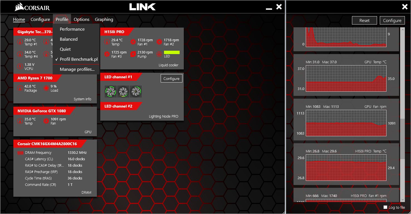411x214 pixels.
Task: Click the Temp #4 thermometer icon
Action: pyautogui.click(x=20, y=54)
